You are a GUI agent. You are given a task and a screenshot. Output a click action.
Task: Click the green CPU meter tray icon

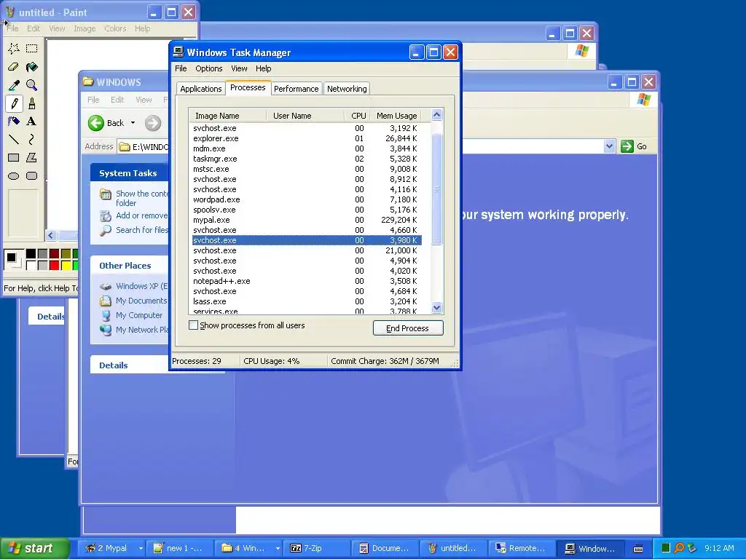[x=666, y=548]
